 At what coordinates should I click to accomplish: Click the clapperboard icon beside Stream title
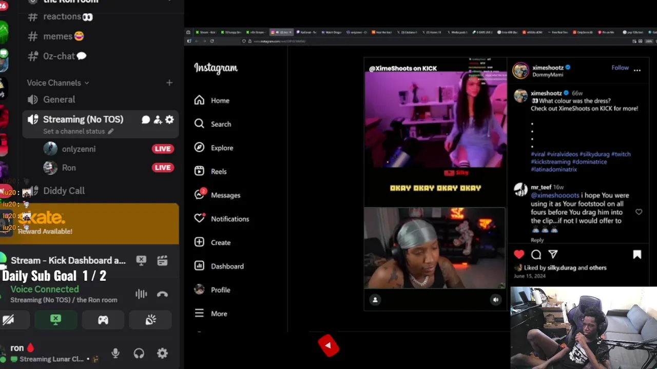pos(162,260)
